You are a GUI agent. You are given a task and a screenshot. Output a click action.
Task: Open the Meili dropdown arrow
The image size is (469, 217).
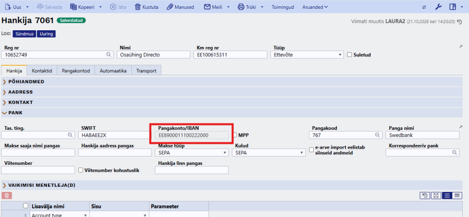point(228,7)
